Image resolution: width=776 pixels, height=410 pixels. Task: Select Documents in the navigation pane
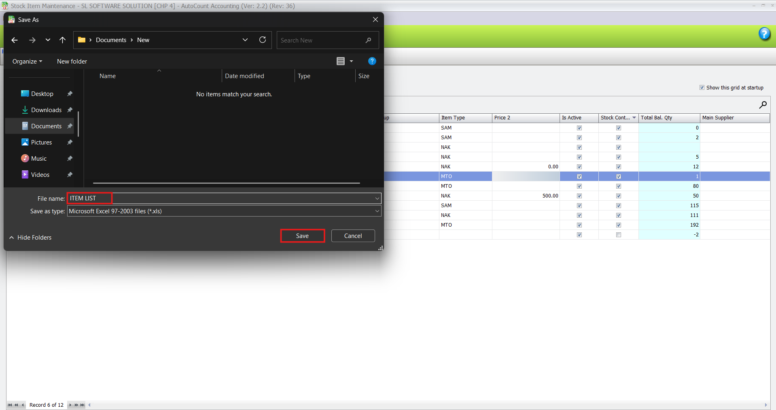click(x=46, y=126)
